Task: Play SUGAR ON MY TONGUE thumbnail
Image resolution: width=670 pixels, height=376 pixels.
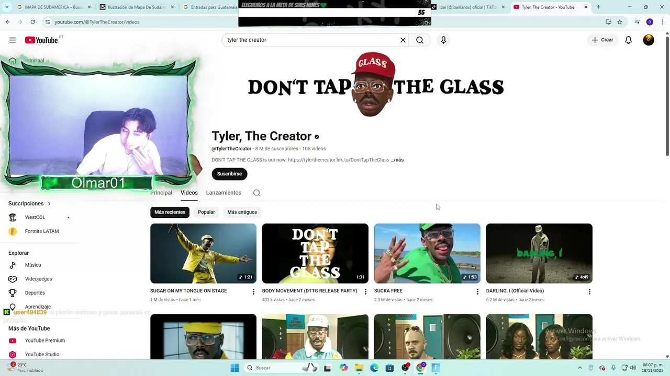Action: click(x=203, y=253)
